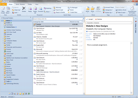Toggle the flag on Teacher task request
The width and height of the screenshot is (138, 98).
point(82,25)
